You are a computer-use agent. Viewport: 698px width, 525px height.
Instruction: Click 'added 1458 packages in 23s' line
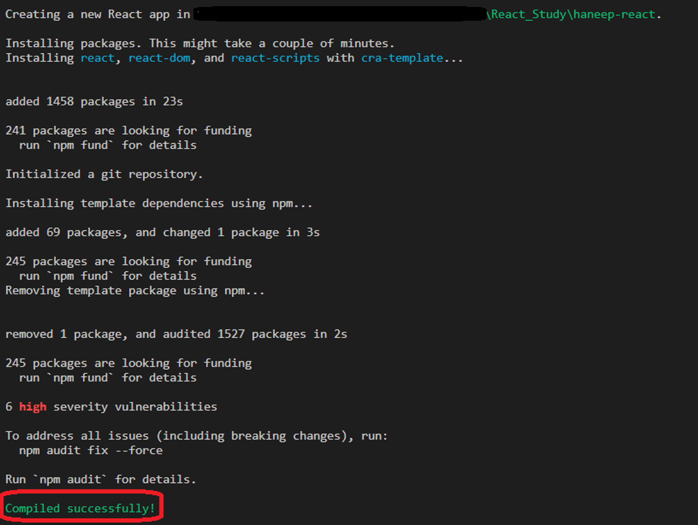tap(94, 102)
